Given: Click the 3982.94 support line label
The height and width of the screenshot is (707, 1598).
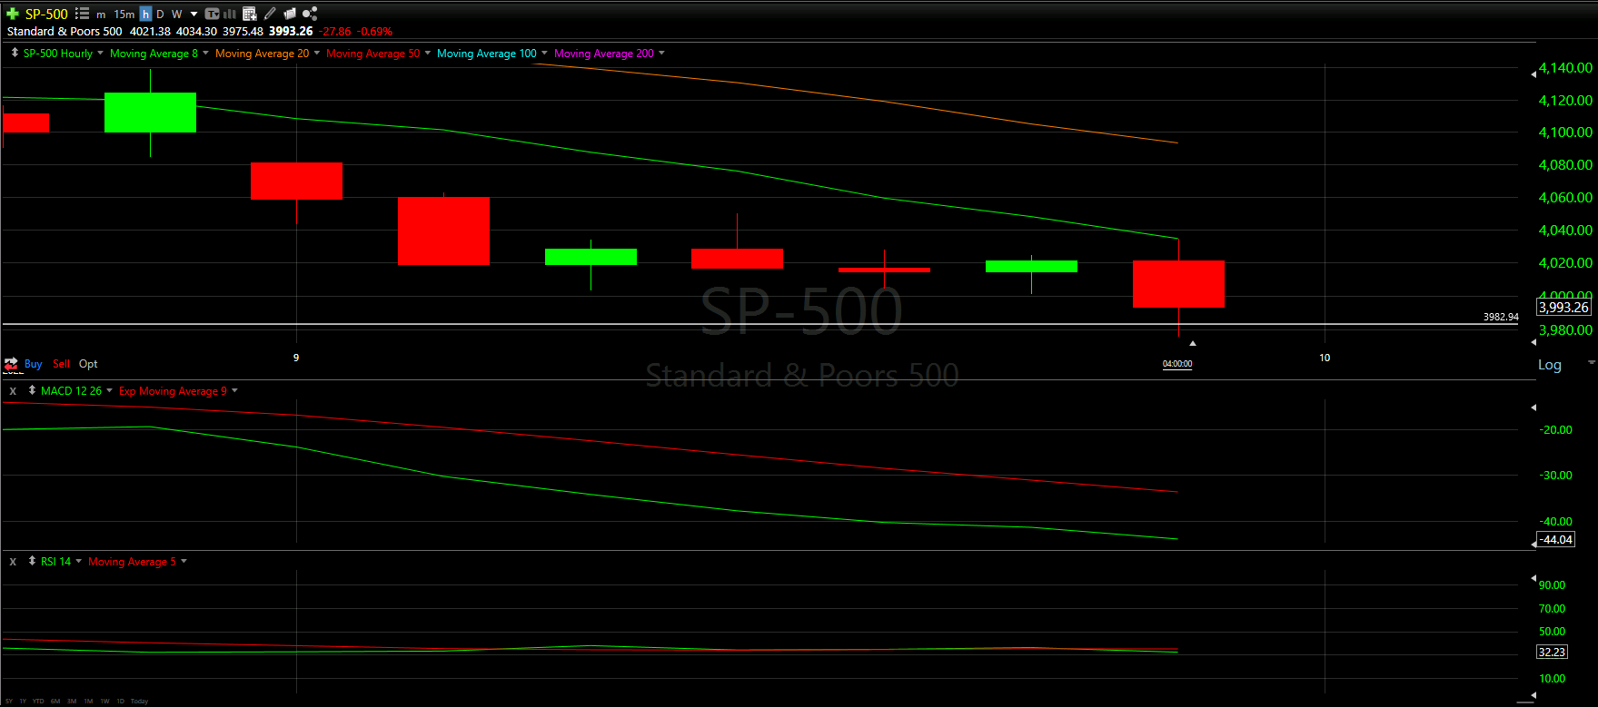Looking at the screenshot, I should pyautogui.click(x=1501, y=317).
